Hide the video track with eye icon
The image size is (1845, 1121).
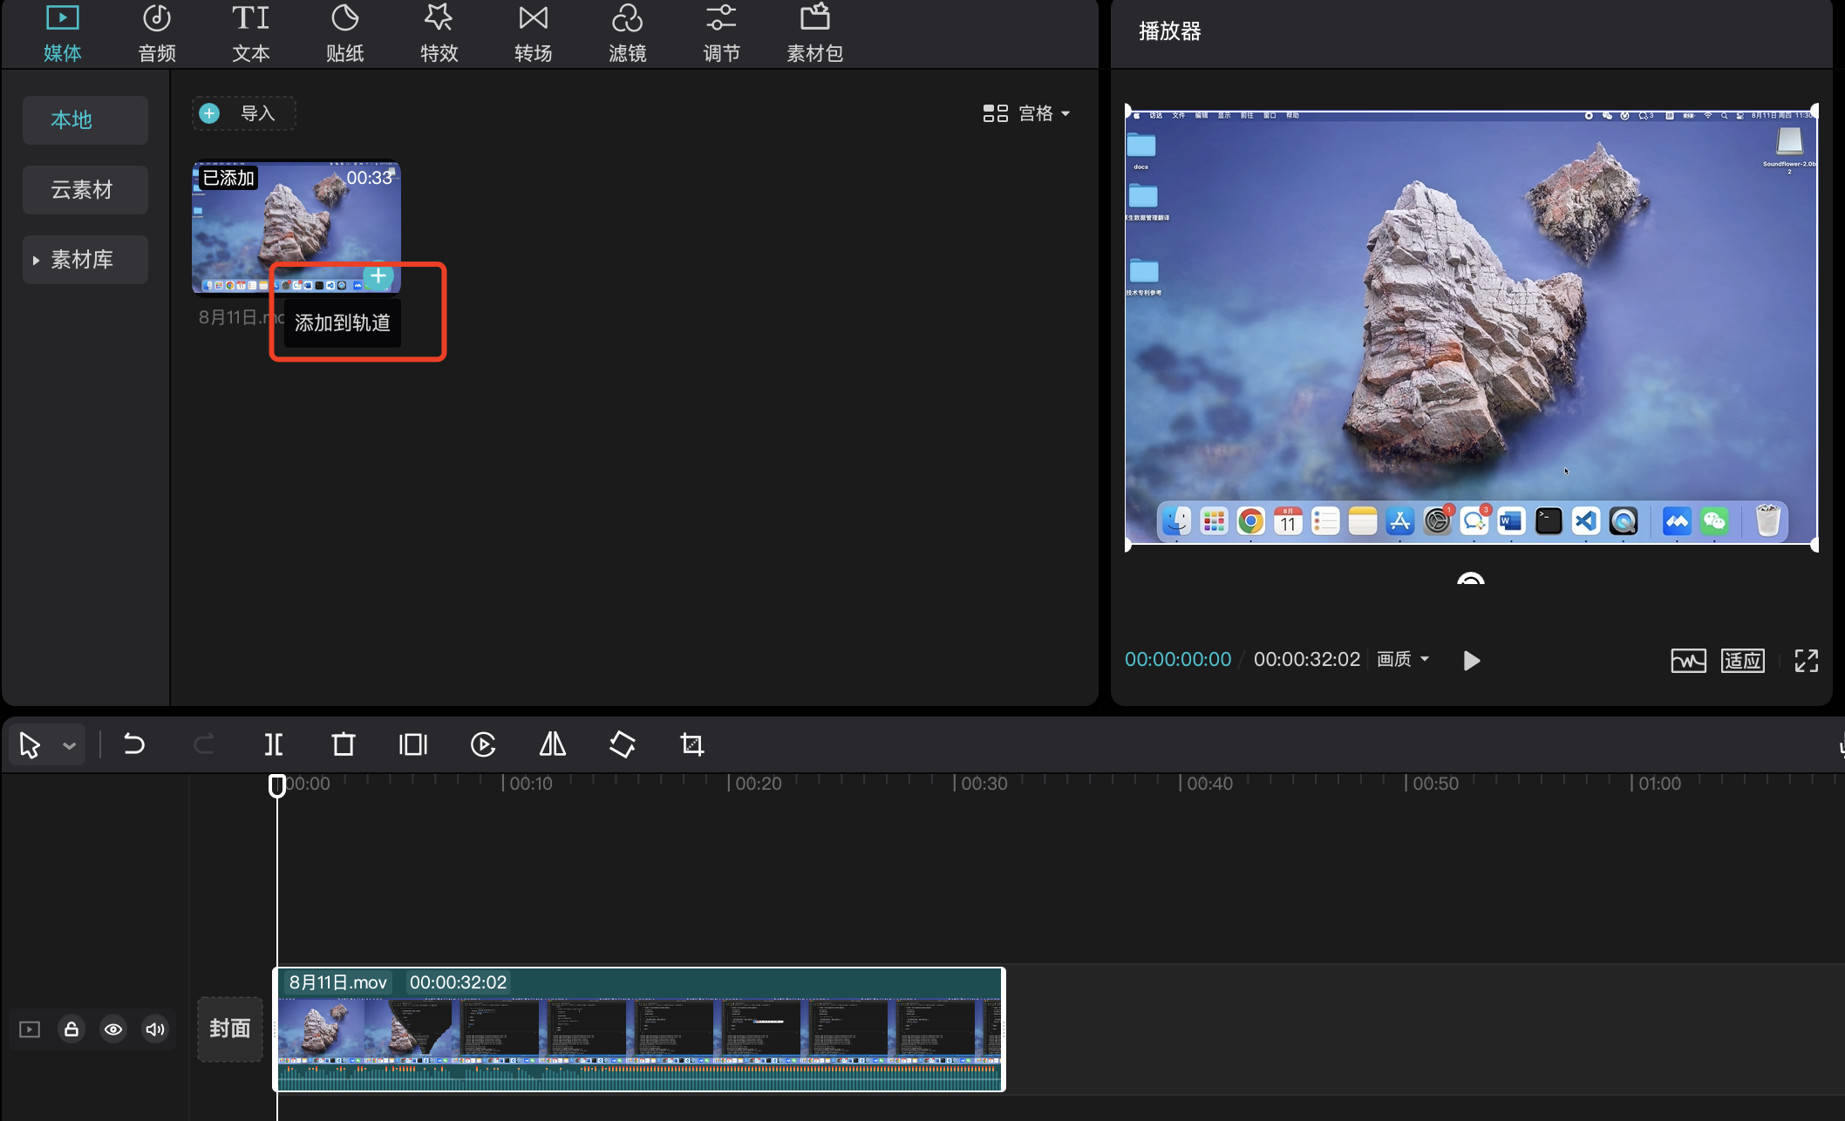point(113,1029)
